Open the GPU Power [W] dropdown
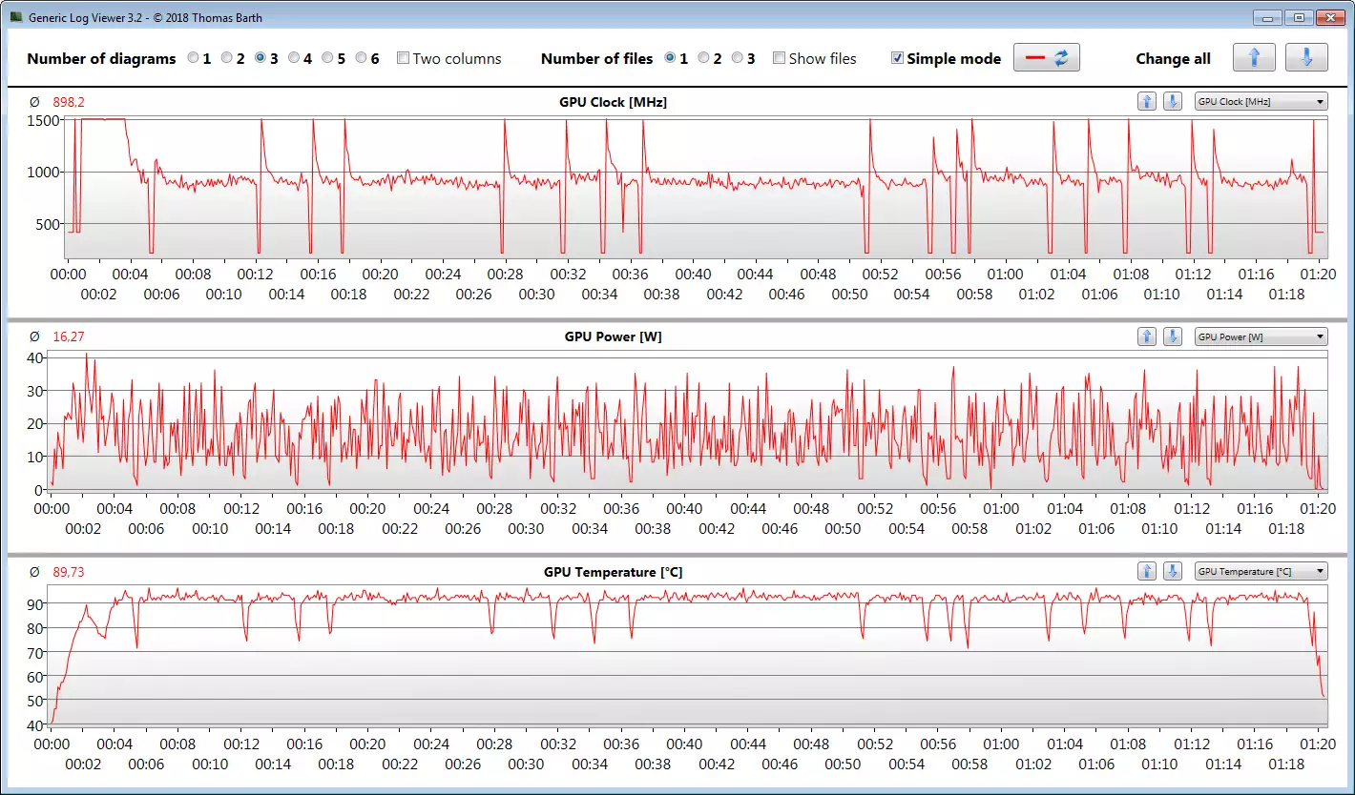The image size is (1355, 795). point(1261,336)
